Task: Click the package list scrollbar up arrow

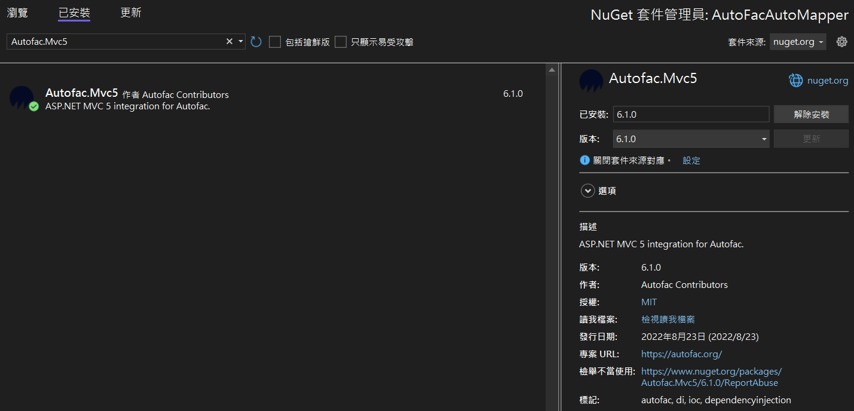Action: click(x=550, y=70)
